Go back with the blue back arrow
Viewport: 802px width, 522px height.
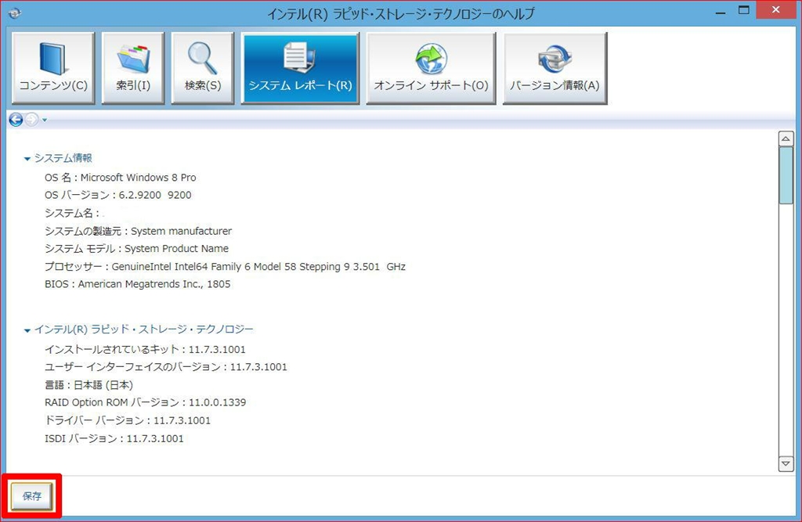[16, 120]
